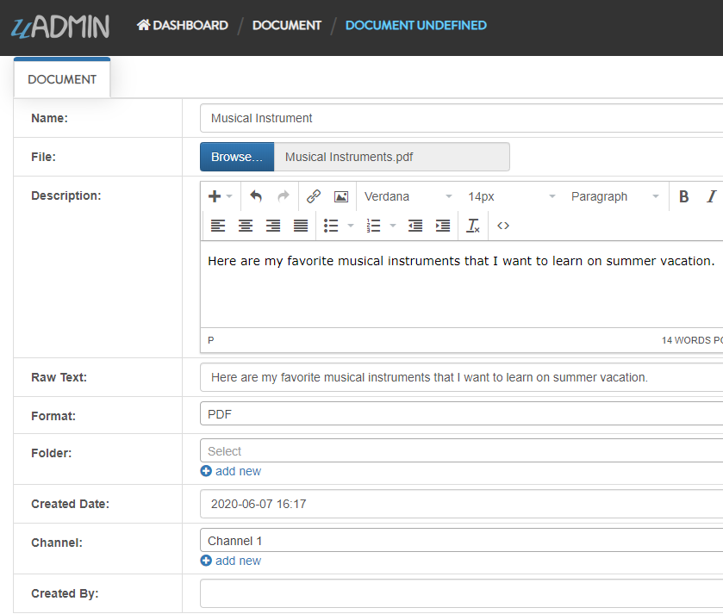Click the Created Date input field
The width and height of the screenshot is (723, 614).
pyautogui.click(x=461, y=504)
